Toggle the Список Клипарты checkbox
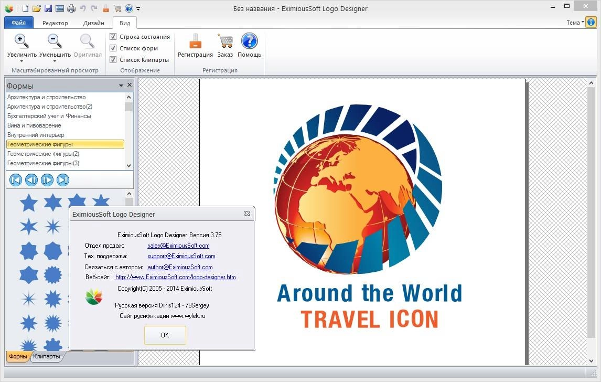This screenshot has width=601, height=382. point(113,59)
